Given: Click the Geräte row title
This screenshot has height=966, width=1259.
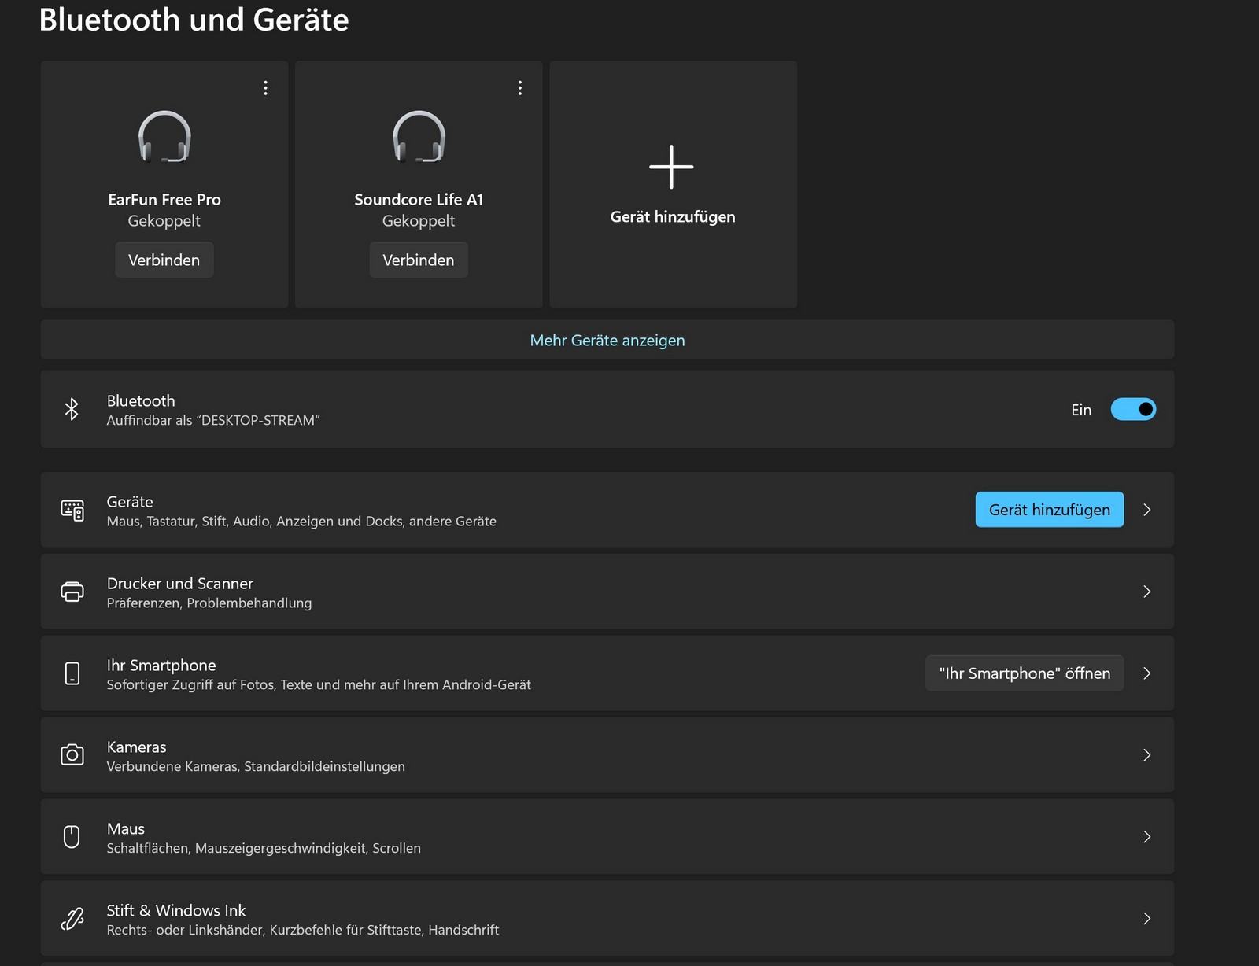Looking at the screenshot, I should point(130,502).
